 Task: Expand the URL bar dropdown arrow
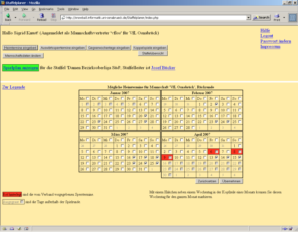click(x=248, y=18)
